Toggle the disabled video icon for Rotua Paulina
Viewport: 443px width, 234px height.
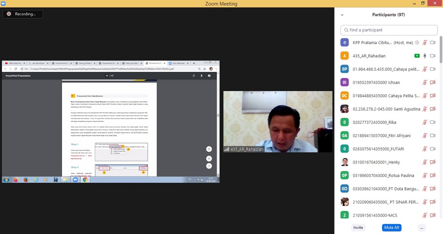433,175
